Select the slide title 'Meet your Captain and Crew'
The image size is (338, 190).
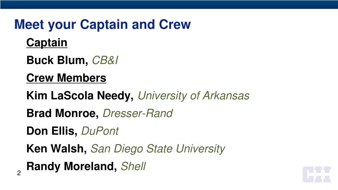coord(102,25)
